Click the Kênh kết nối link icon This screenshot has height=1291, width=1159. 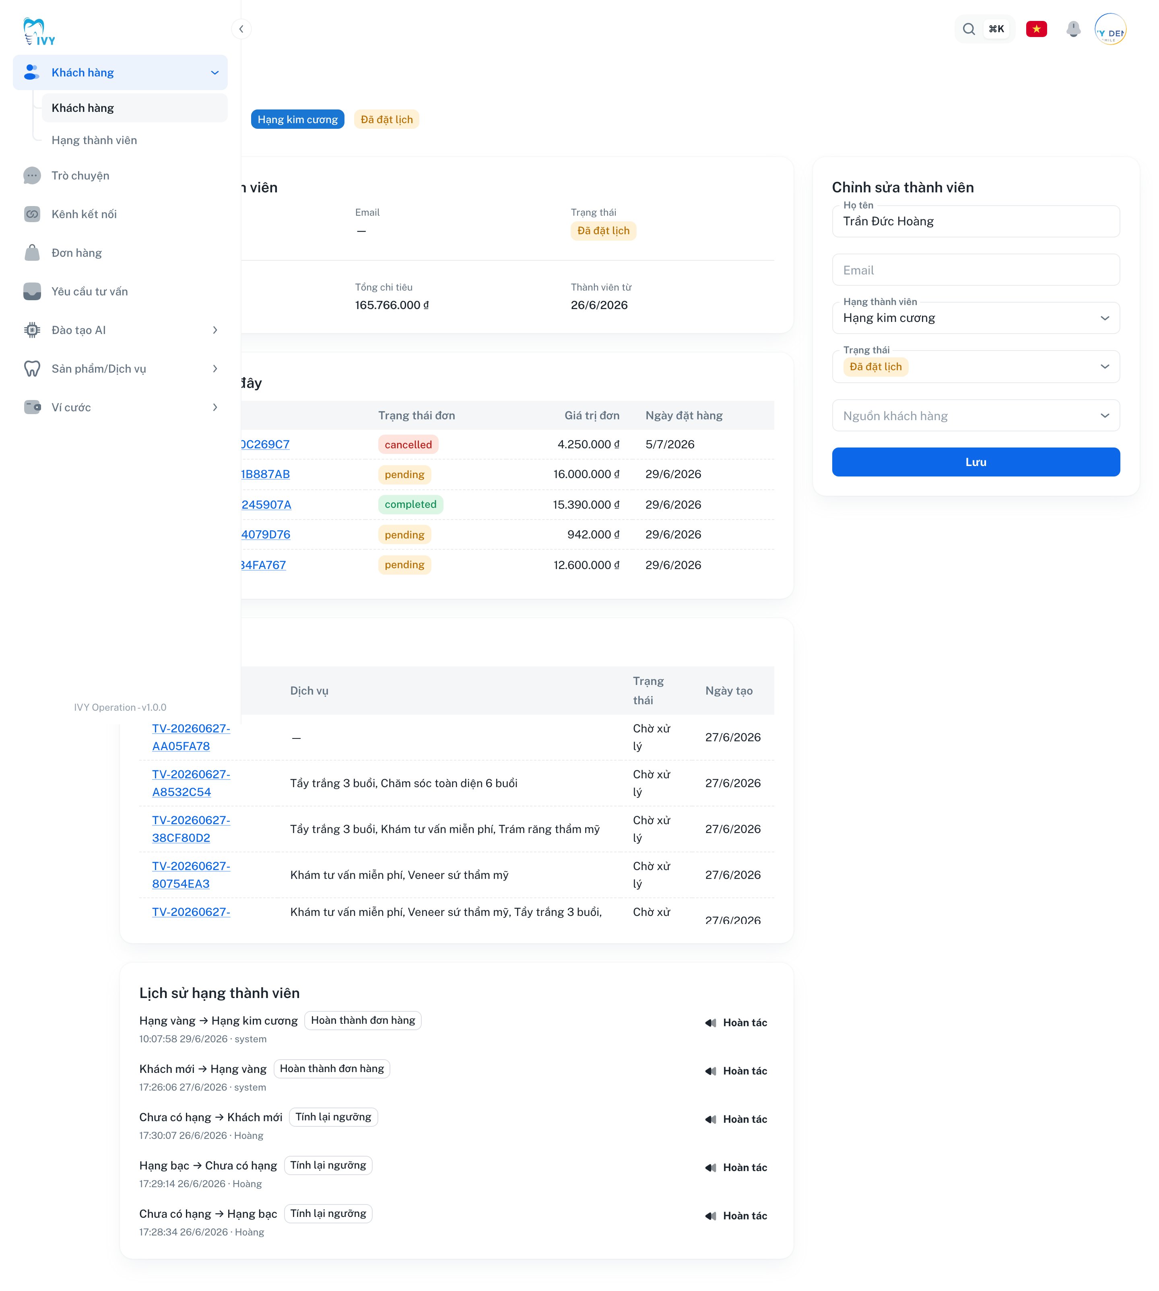click(x=32, y=214)
